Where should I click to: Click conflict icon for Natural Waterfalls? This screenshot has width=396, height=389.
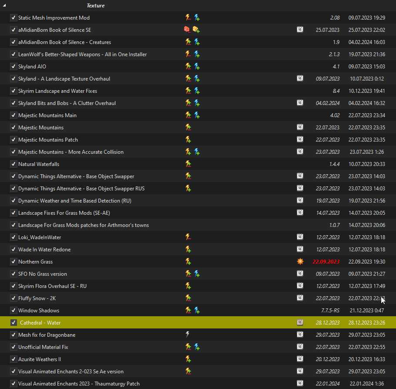coord(188,164)
